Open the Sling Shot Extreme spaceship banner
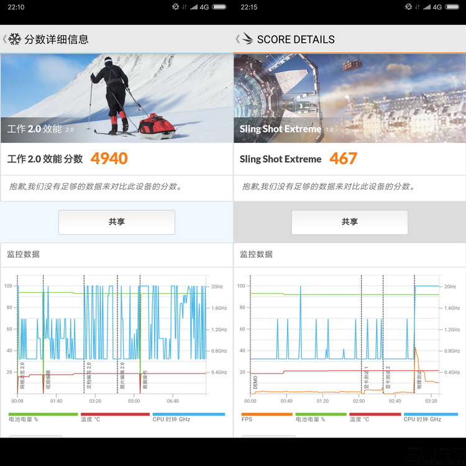The image size is (466, 466). (349, 98)
